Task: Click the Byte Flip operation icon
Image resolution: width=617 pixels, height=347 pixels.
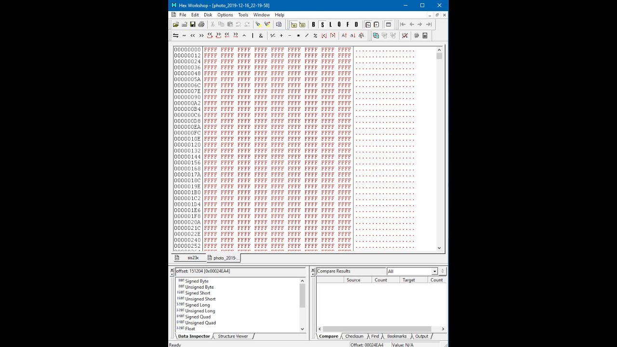Action: [175, 36]
